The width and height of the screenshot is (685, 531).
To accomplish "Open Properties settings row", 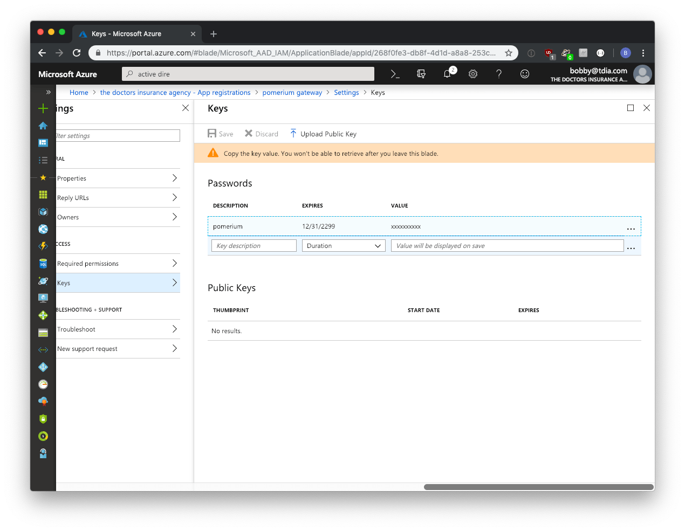I will point(118,178).
